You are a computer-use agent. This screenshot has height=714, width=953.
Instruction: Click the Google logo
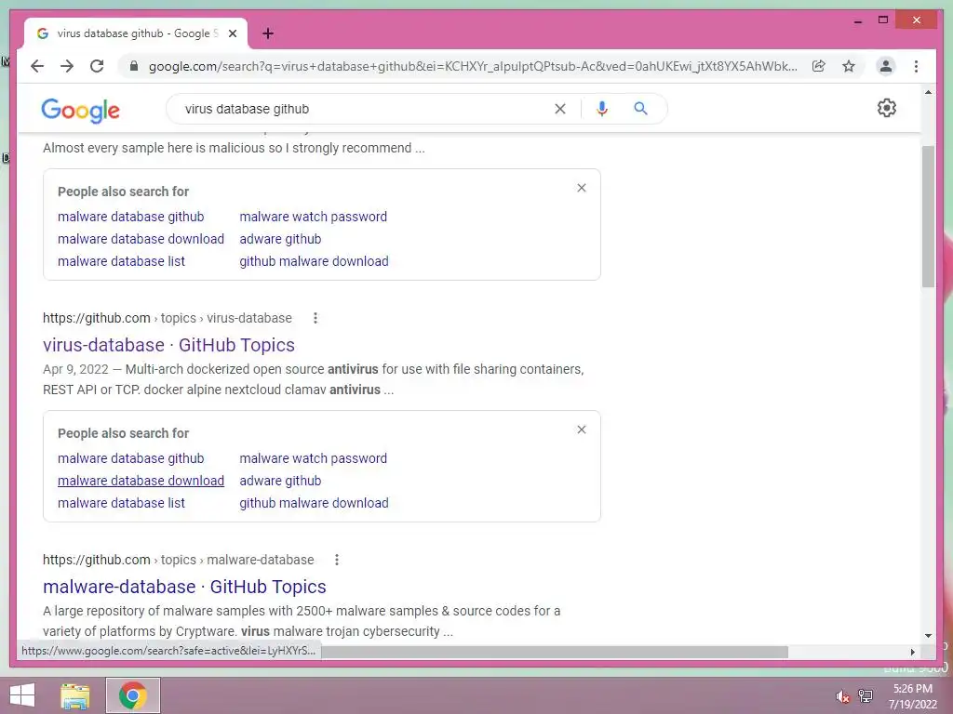pyautogui.click(x=80, y=110)
